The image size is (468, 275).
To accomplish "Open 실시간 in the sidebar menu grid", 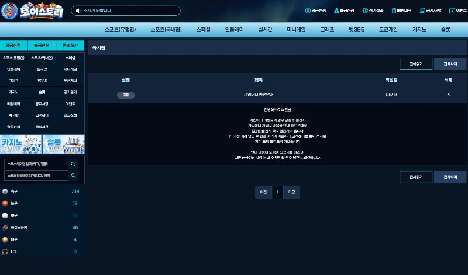I will click(42, 69).
